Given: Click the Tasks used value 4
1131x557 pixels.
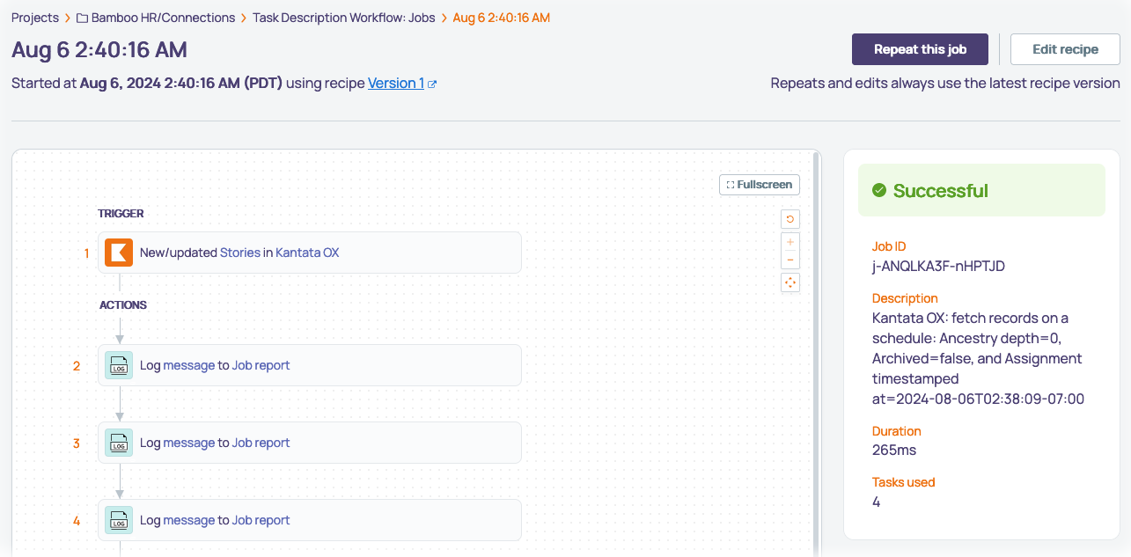Looking at the screenshot, I should tap(877, 502).
